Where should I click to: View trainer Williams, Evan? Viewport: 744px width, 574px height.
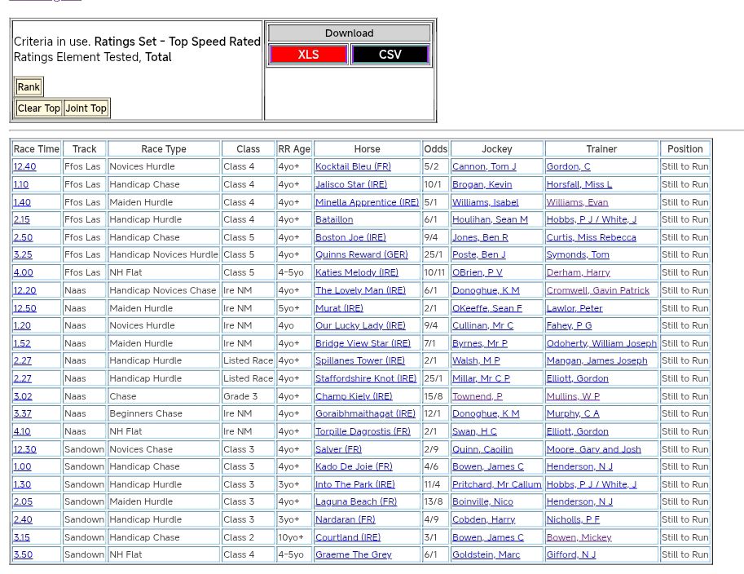tap(577, 202)
